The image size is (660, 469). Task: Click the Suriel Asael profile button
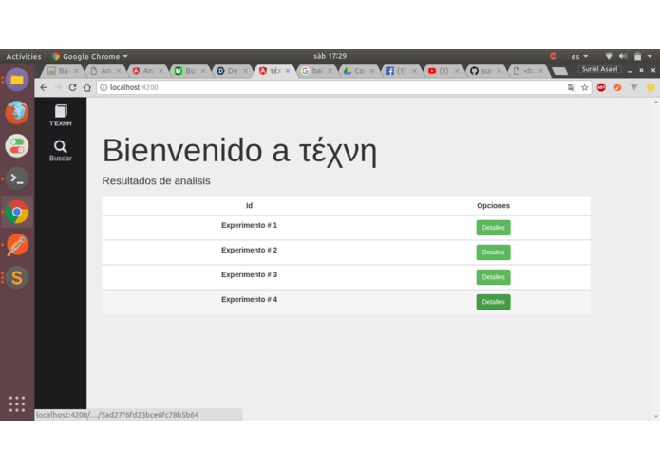[599, 69]
